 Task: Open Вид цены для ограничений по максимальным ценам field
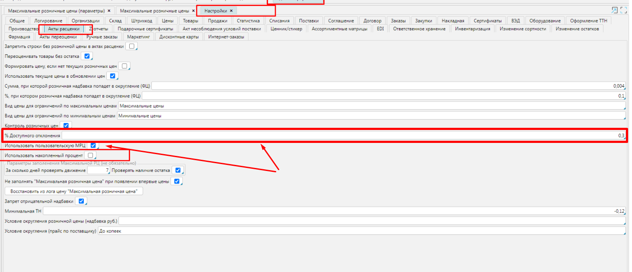(372, 106)
